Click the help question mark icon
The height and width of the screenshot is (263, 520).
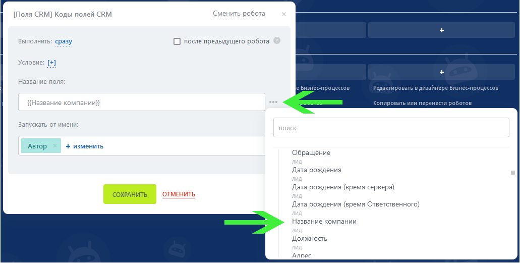(276, 41)
